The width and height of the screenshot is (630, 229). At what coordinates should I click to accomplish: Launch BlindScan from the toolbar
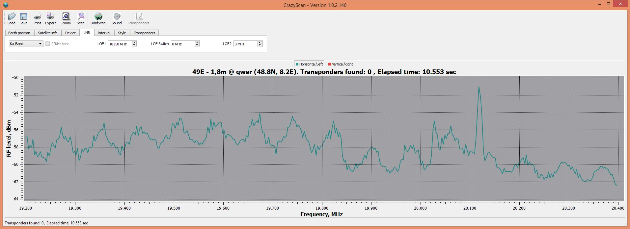click(98, 18)
